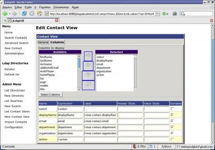Switch to the Columns tab
The height and width of the screenshot is (150, 215).
coord(57,42)
